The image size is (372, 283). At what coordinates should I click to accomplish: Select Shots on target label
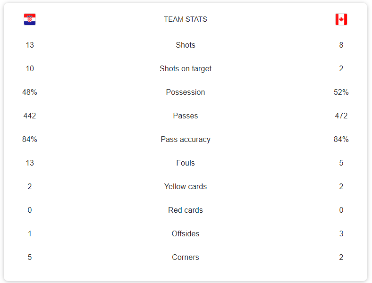(186, 68)
